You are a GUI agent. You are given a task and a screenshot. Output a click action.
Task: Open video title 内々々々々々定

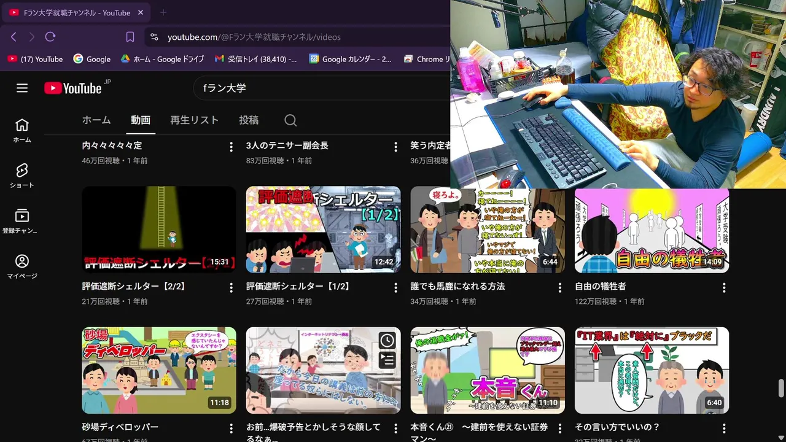point(112,145)
